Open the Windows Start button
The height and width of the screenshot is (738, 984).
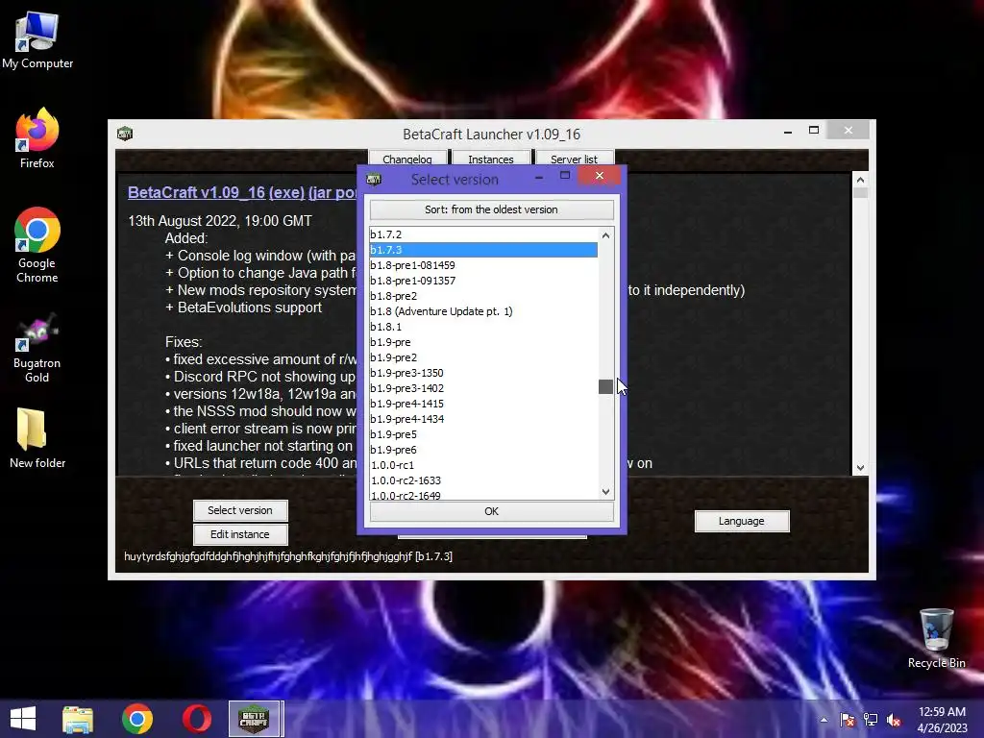click(x=23, y=719)
